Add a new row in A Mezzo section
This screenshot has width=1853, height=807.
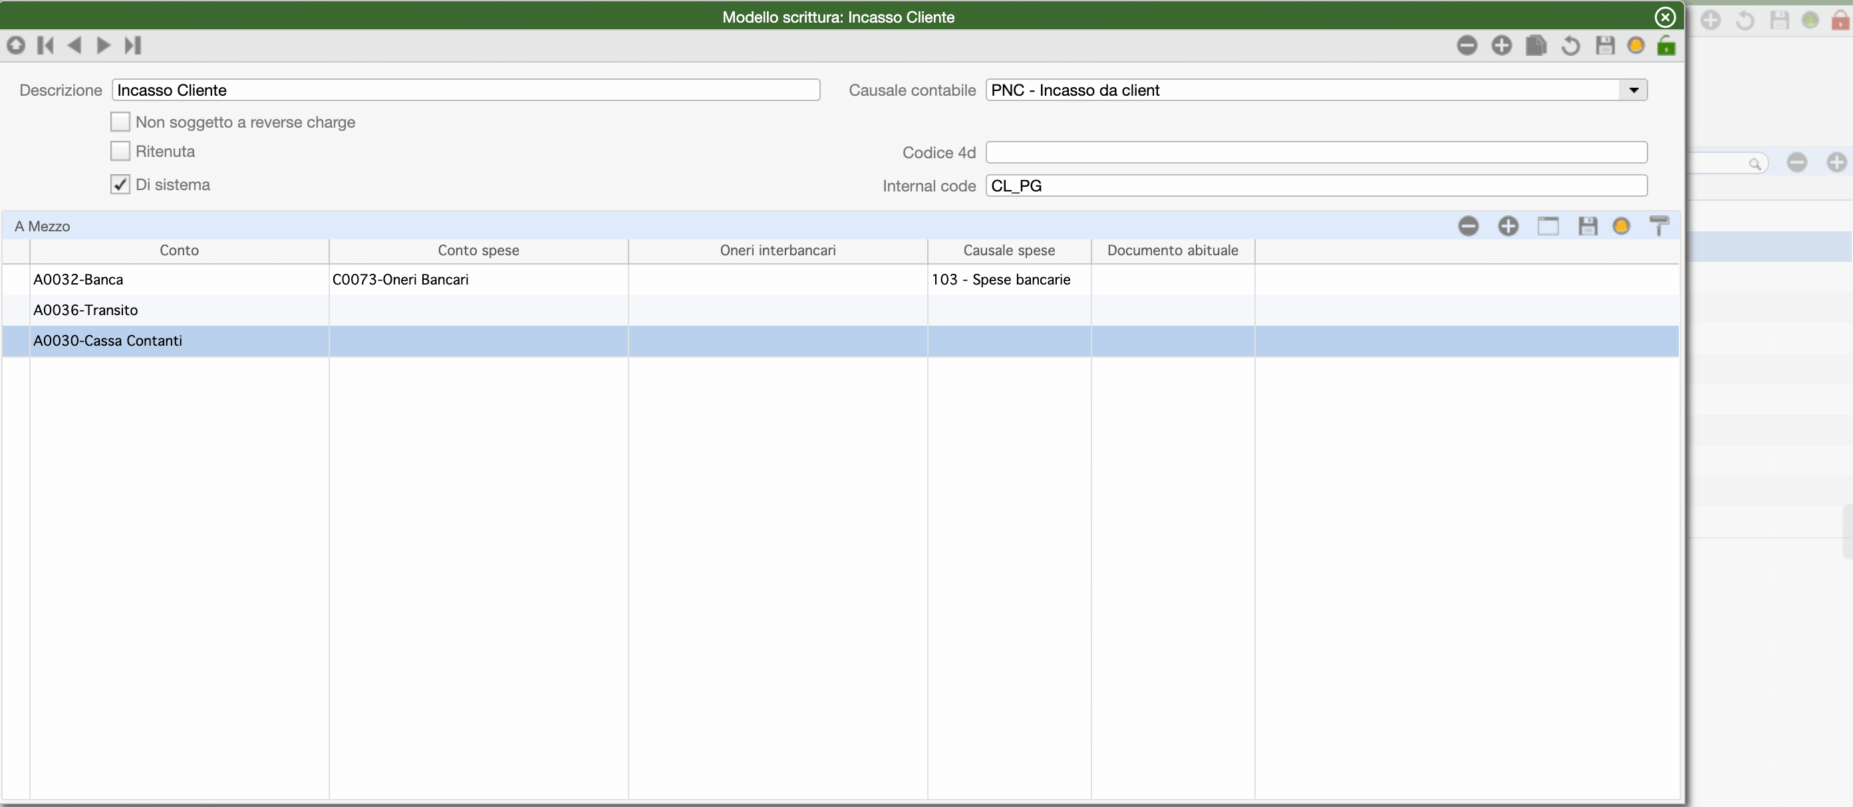[1508, 226]
